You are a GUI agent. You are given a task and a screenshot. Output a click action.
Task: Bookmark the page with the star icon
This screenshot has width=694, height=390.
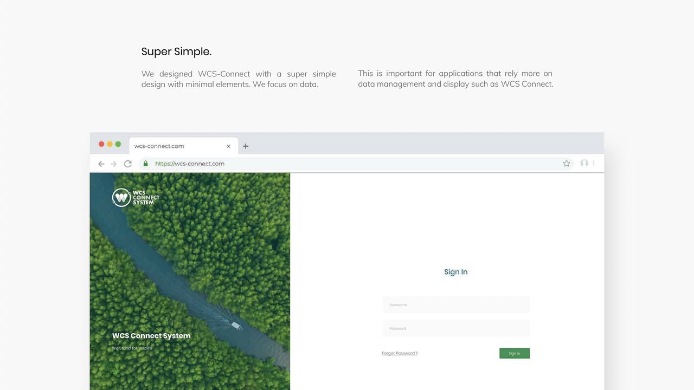[566, 163]
